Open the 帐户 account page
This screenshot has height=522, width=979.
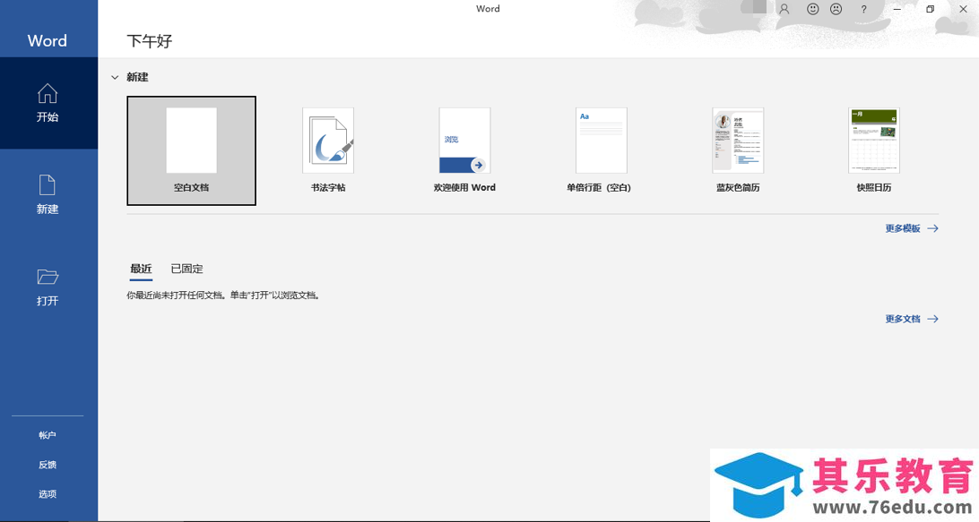[48, 435]
